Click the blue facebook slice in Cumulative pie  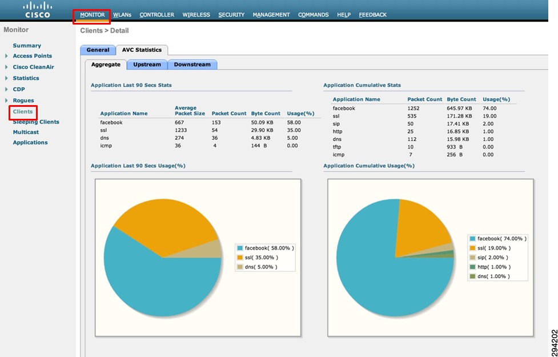[377, 271]
